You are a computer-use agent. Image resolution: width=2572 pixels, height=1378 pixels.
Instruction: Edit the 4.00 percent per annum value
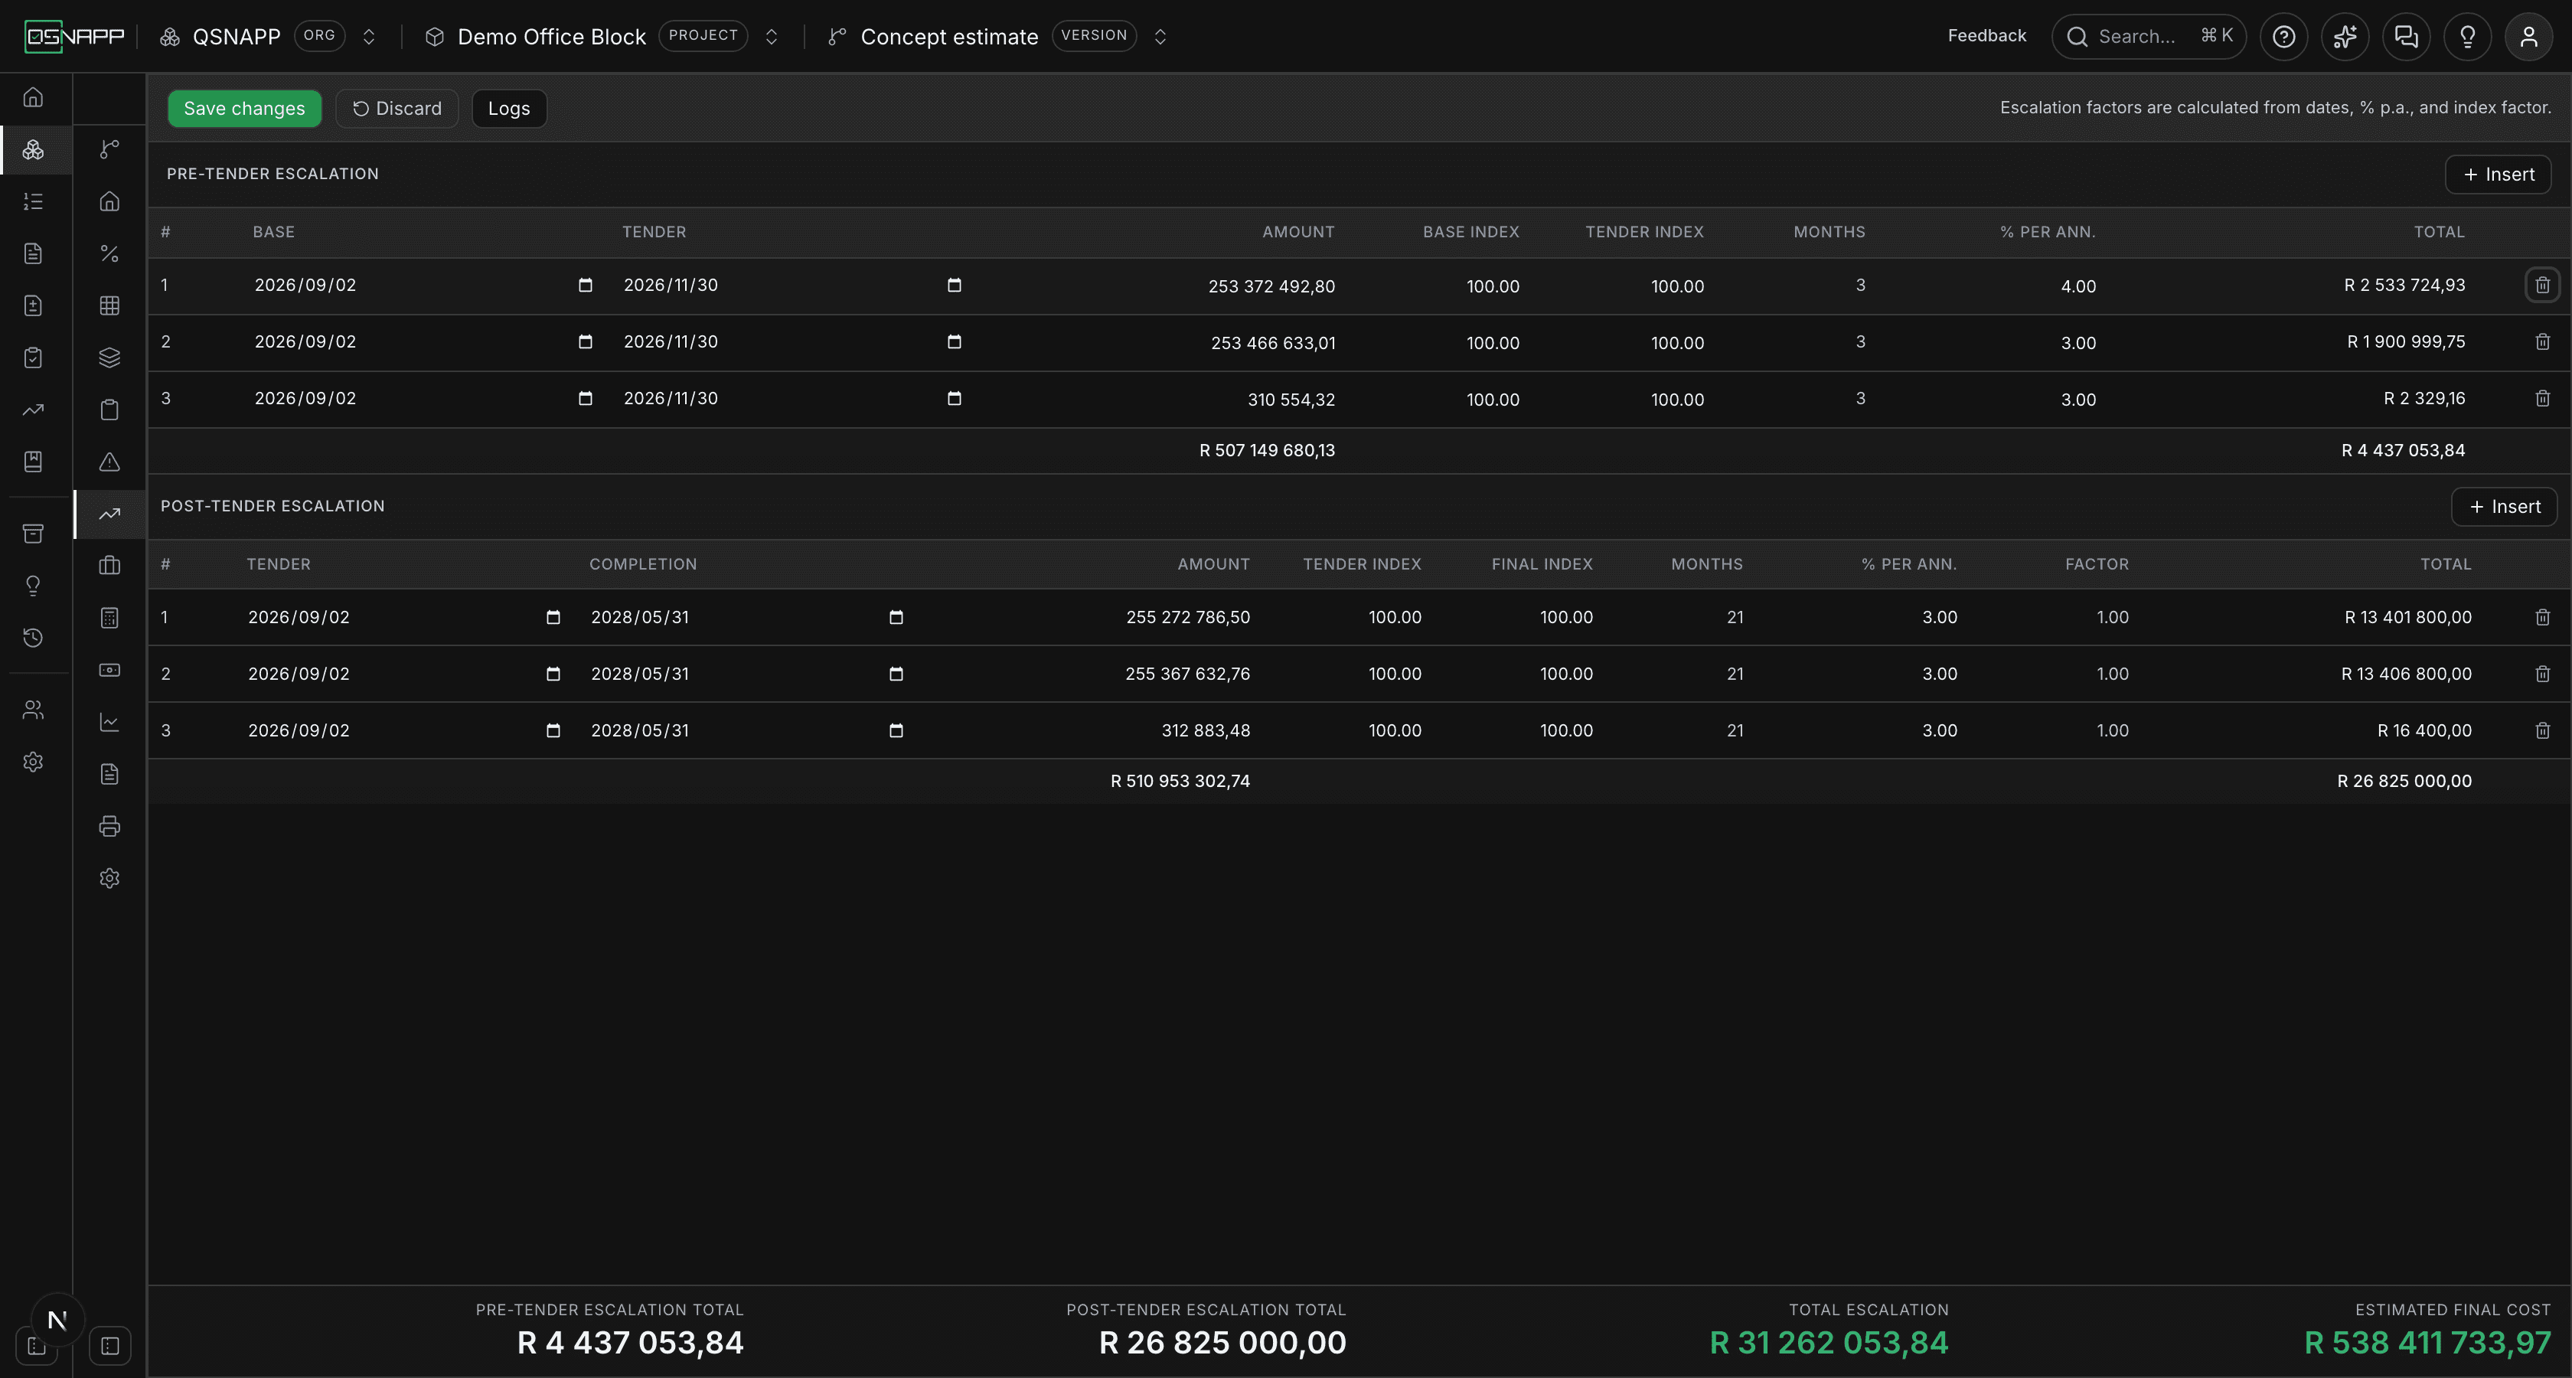(x=2078, y=286)
